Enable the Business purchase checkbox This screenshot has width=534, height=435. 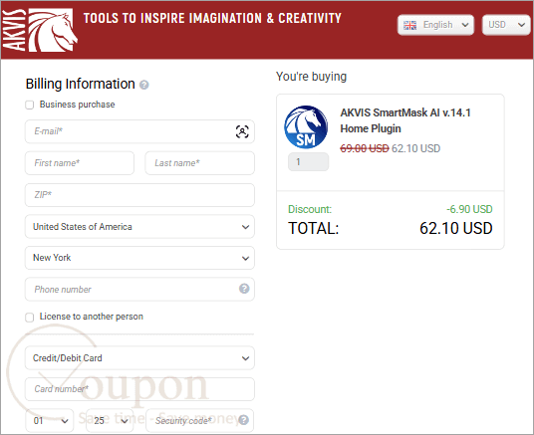point(30,105)
